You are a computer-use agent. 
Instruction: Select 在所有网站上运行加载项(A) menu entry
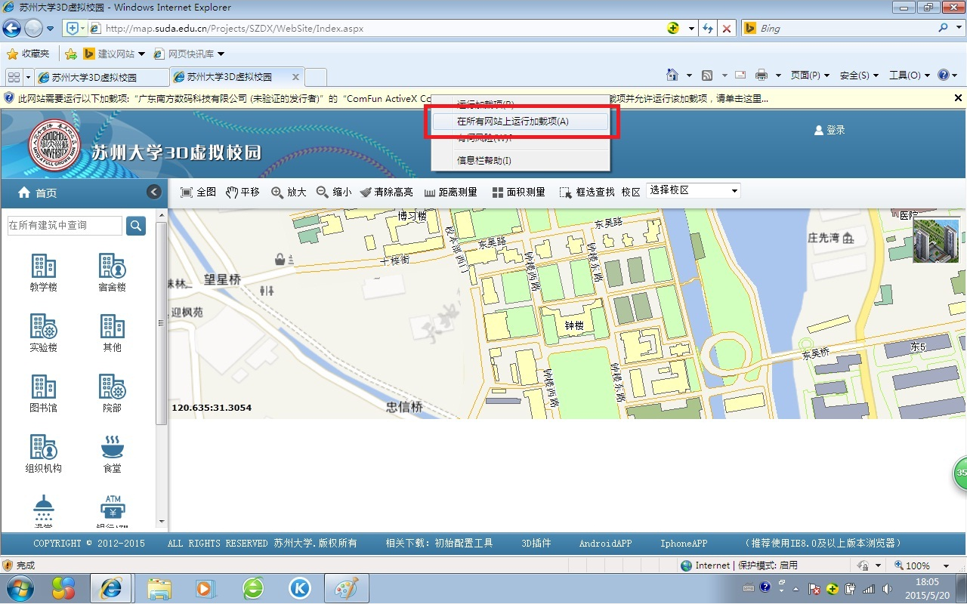(513, 122)
